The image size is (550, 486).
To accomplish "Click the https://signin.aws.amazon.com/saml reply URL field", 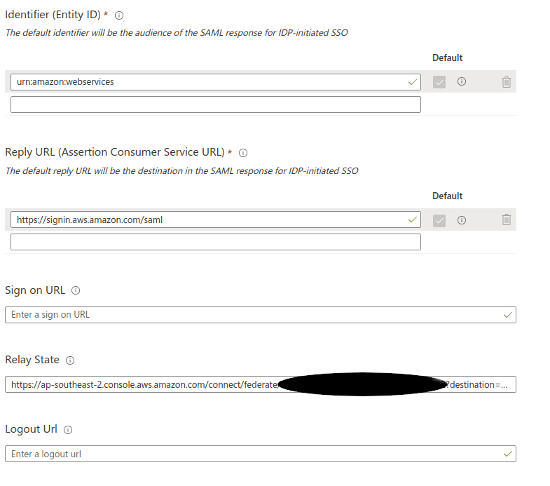I will 216,220.
